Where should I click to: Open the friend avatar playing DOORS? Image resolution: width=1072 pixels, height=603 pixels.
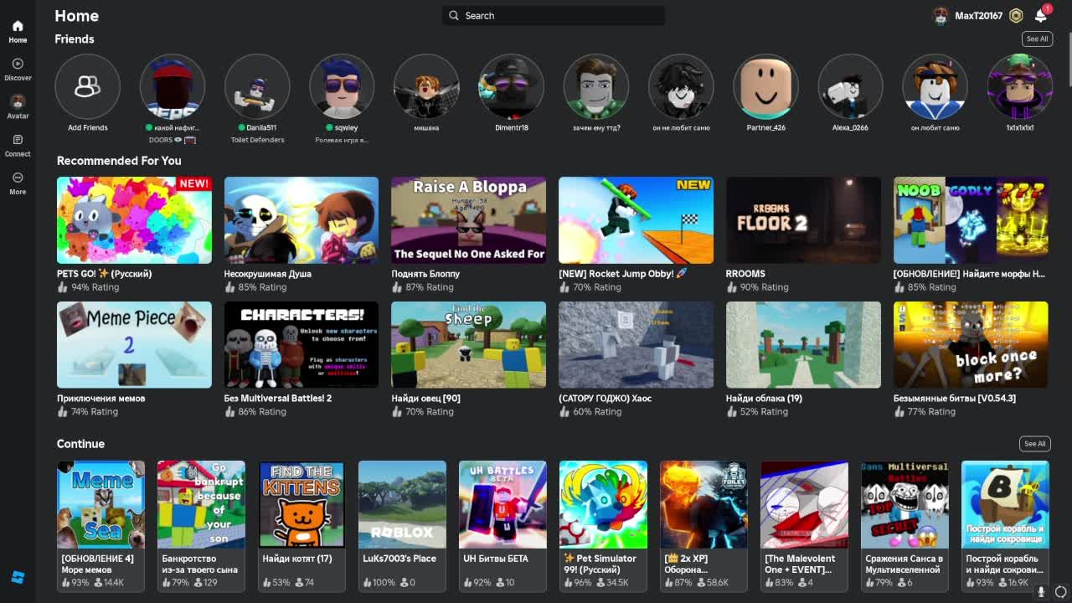173,86
